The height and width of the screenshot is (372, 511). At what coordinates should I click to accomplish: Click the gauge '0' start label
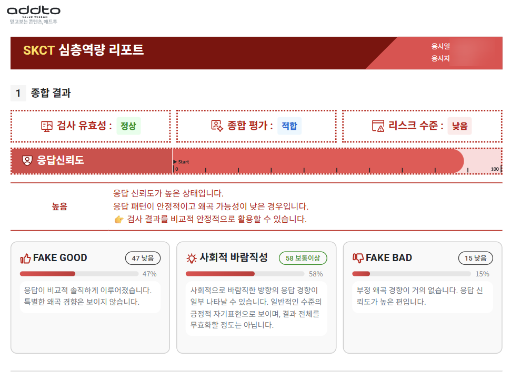[177, 169]
